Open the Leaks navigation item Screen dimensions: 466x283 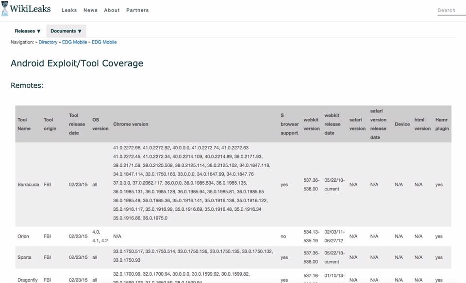coord(69,10)
